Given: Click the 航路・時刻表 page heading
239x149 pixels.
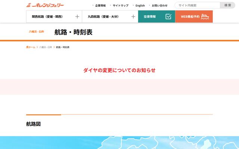Looking at the screenshot, I should pos(74,32).
